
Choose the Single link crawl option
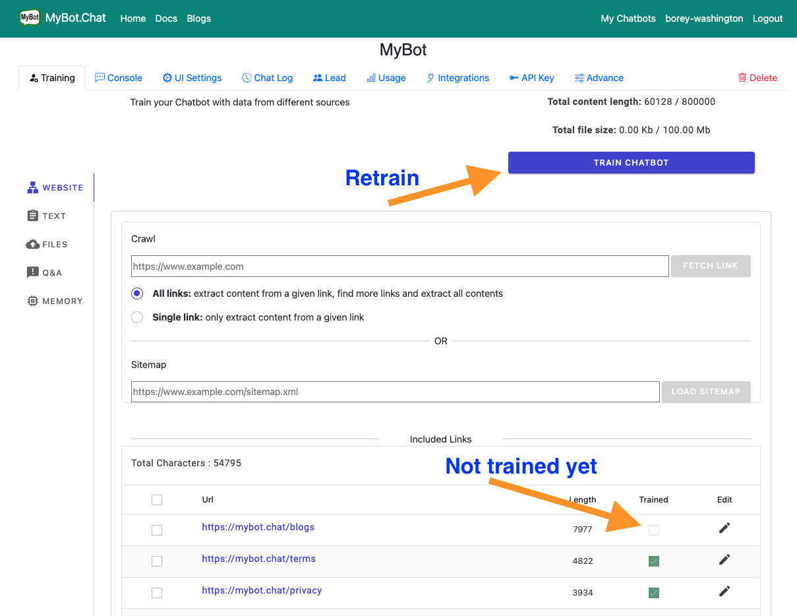tap(137, 317)
